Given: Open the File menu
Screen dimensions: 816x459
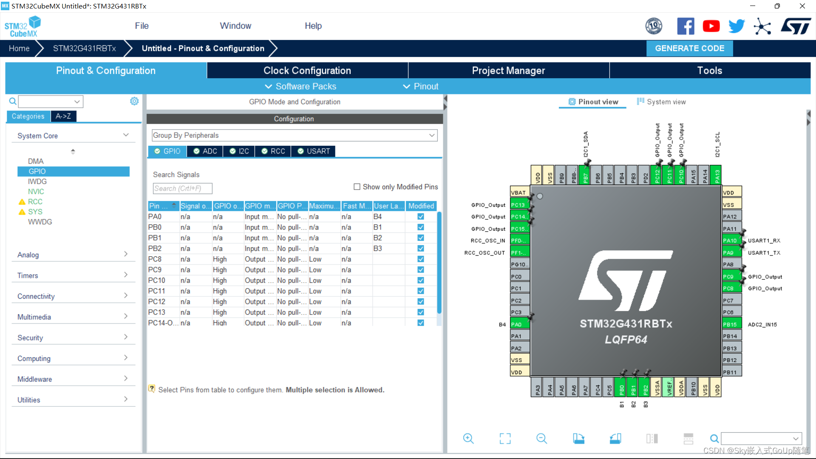Looking at the screenshot, I should pos(142,26).
